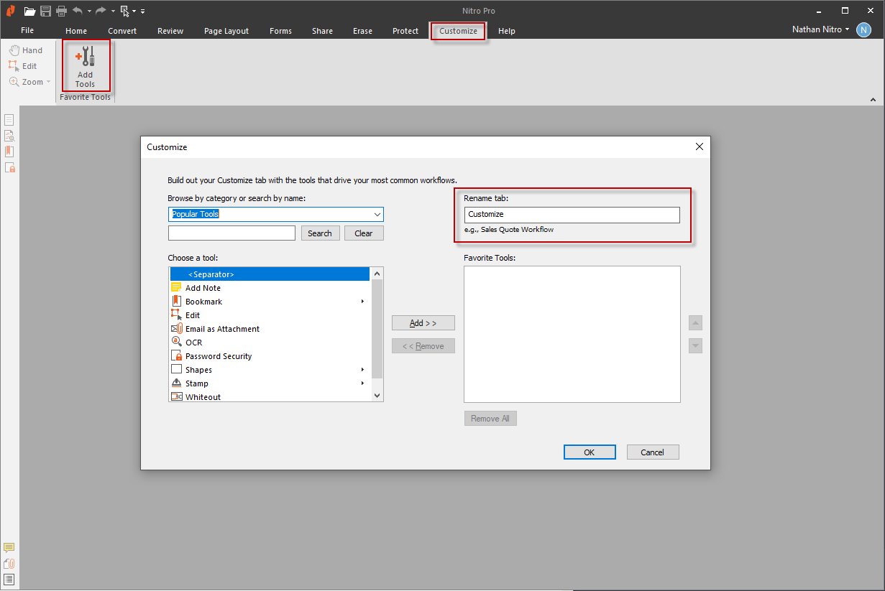Switch to the Page Layout tab
This screenshot has height=591, width=885.
pyautogui.click(x=226, y=31)
